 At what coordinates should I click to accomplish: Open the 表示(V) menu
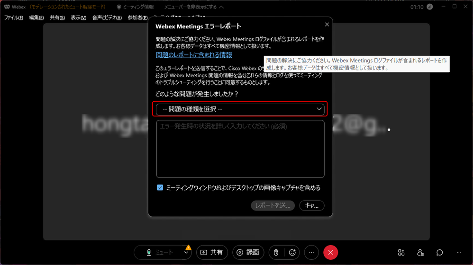click(x=78, y=18)
